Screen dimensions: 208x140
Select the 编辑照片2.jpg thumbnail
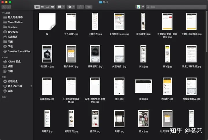(x=95, y=54)
